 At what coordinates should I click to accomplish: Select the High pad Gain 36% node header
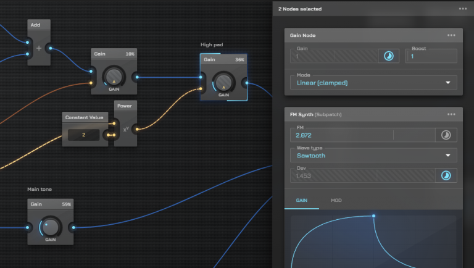tap(223, 59)
